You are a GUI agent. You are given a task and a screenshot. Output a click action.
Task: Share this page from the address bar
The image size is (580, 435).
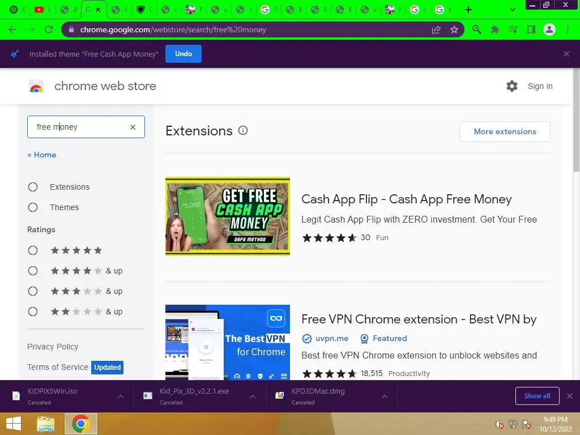[436, 29]
